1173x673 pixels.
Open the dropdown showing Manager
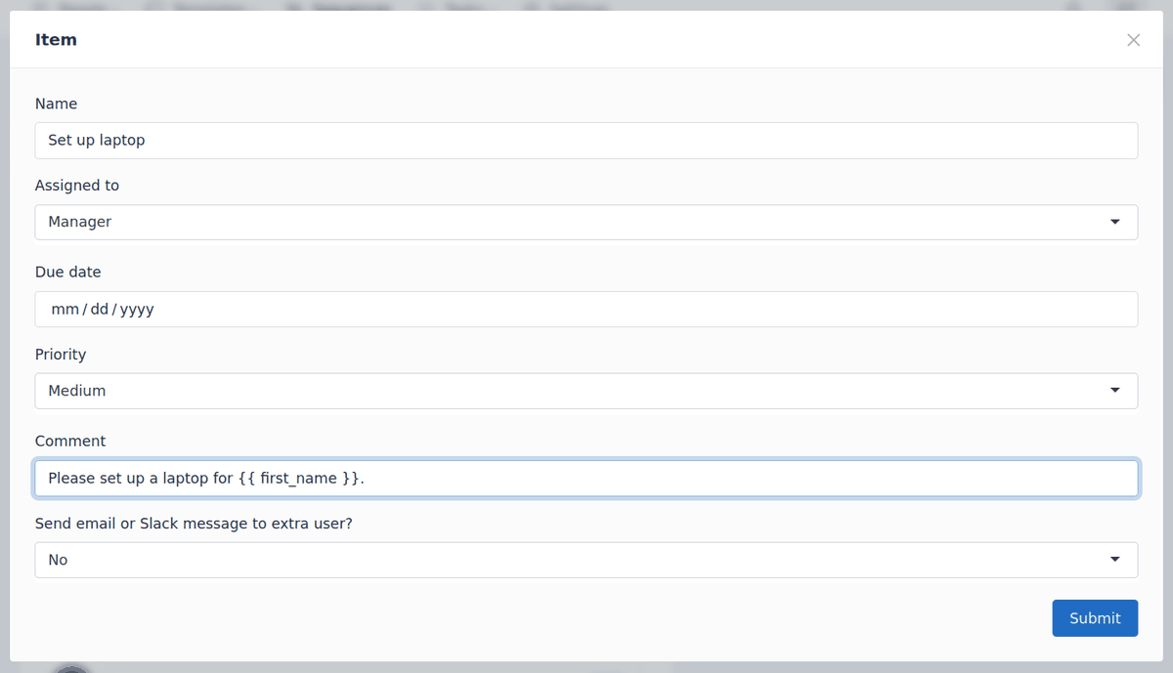(585, 222)
